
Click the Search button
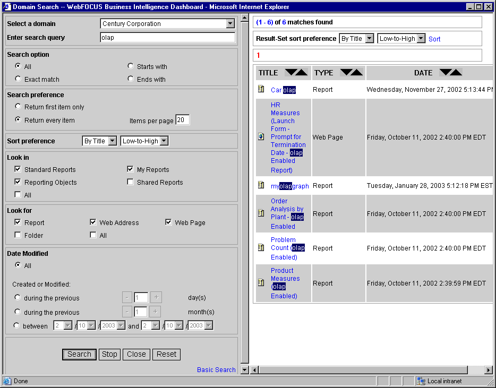(80, 354)
